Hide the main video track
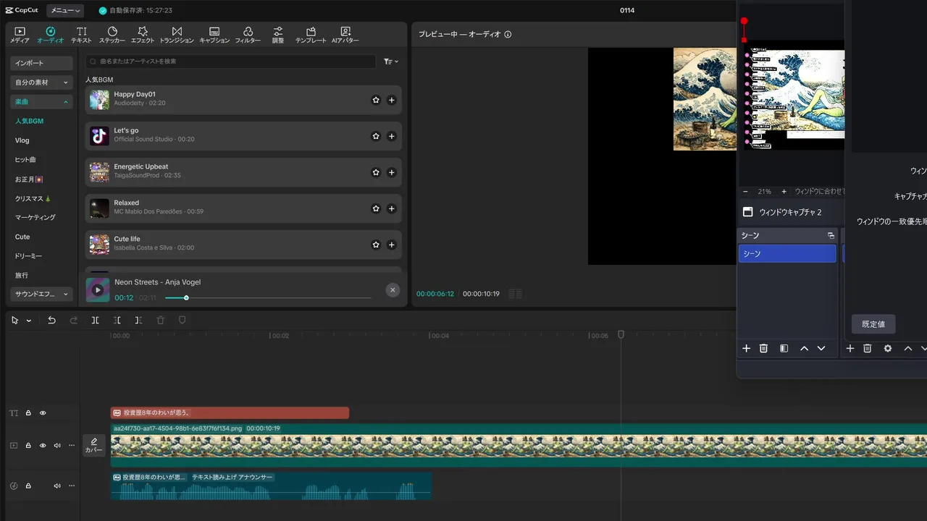The image size is (927, 521). (x=43, y=446)
